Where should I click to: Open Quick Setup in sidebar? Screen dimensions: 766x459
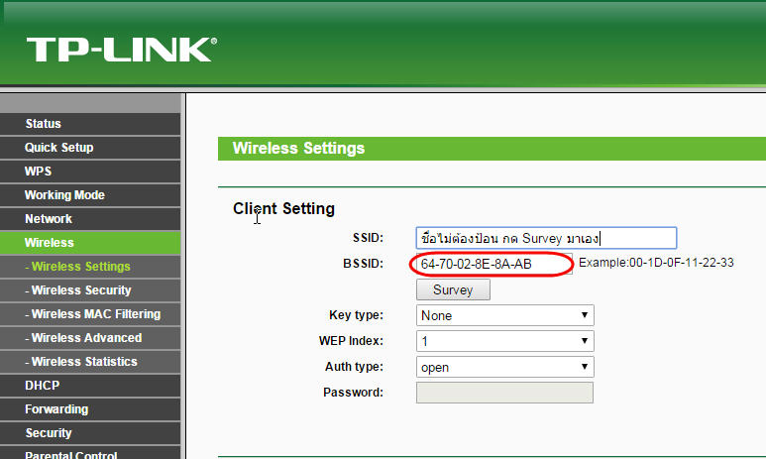click(x=90, y=148)
